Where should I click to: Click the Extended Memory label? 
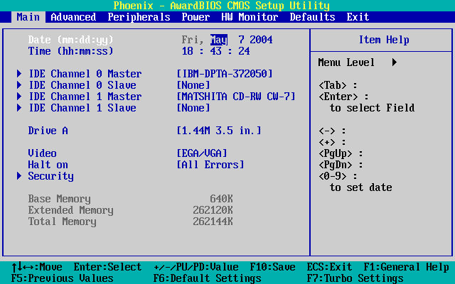coord(71,210)
